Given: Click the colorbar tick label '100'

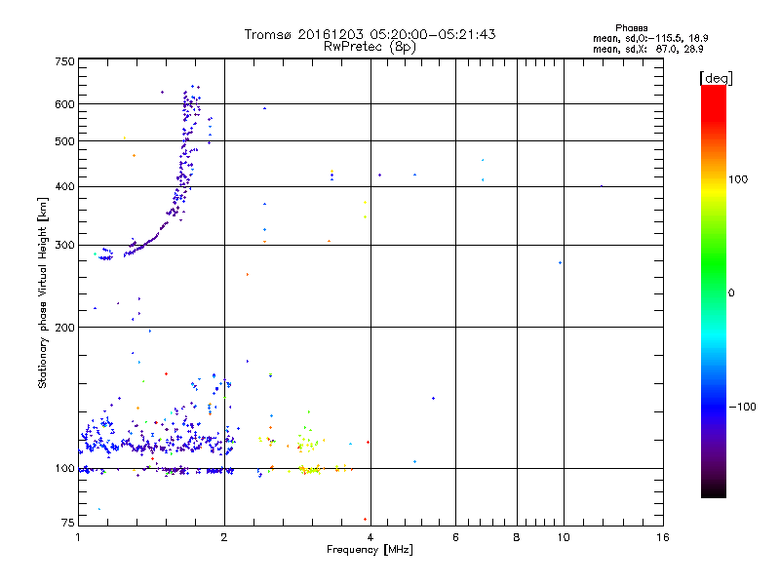Looking at the screenshot, I should point(738,179).
